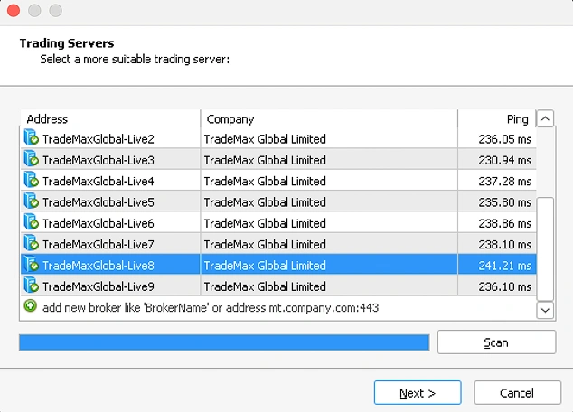Select the TradeMaxGlobal-Live3 server address

tap(99, 160)
